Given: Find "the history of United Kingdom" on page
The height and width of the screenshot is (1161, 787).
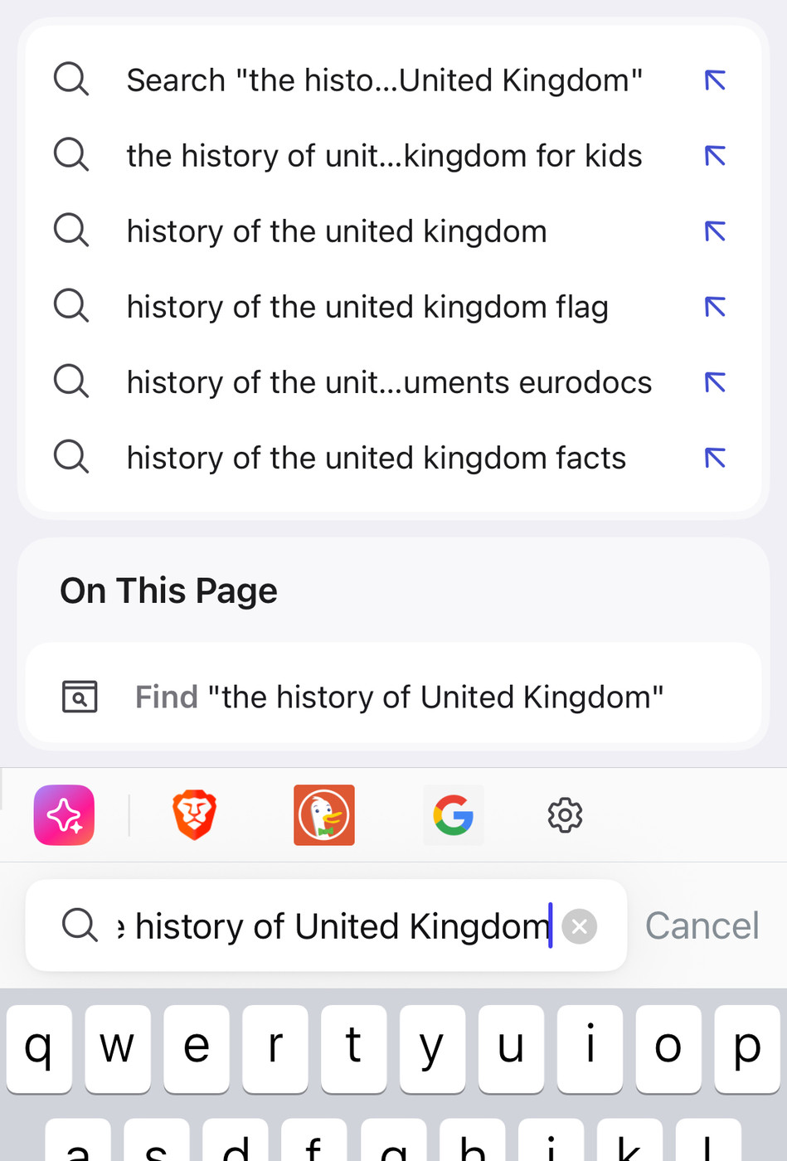Looking at the screenshot, I should coord(398,697).
